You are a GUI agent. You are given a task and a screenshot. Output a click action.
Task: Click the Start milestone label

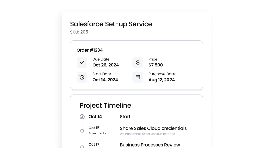click(x=125, y=117)
